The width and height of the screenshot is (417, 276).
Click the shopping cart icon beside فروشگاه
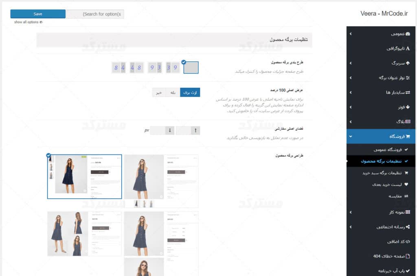pyautogui.click(x=408, y=137)
